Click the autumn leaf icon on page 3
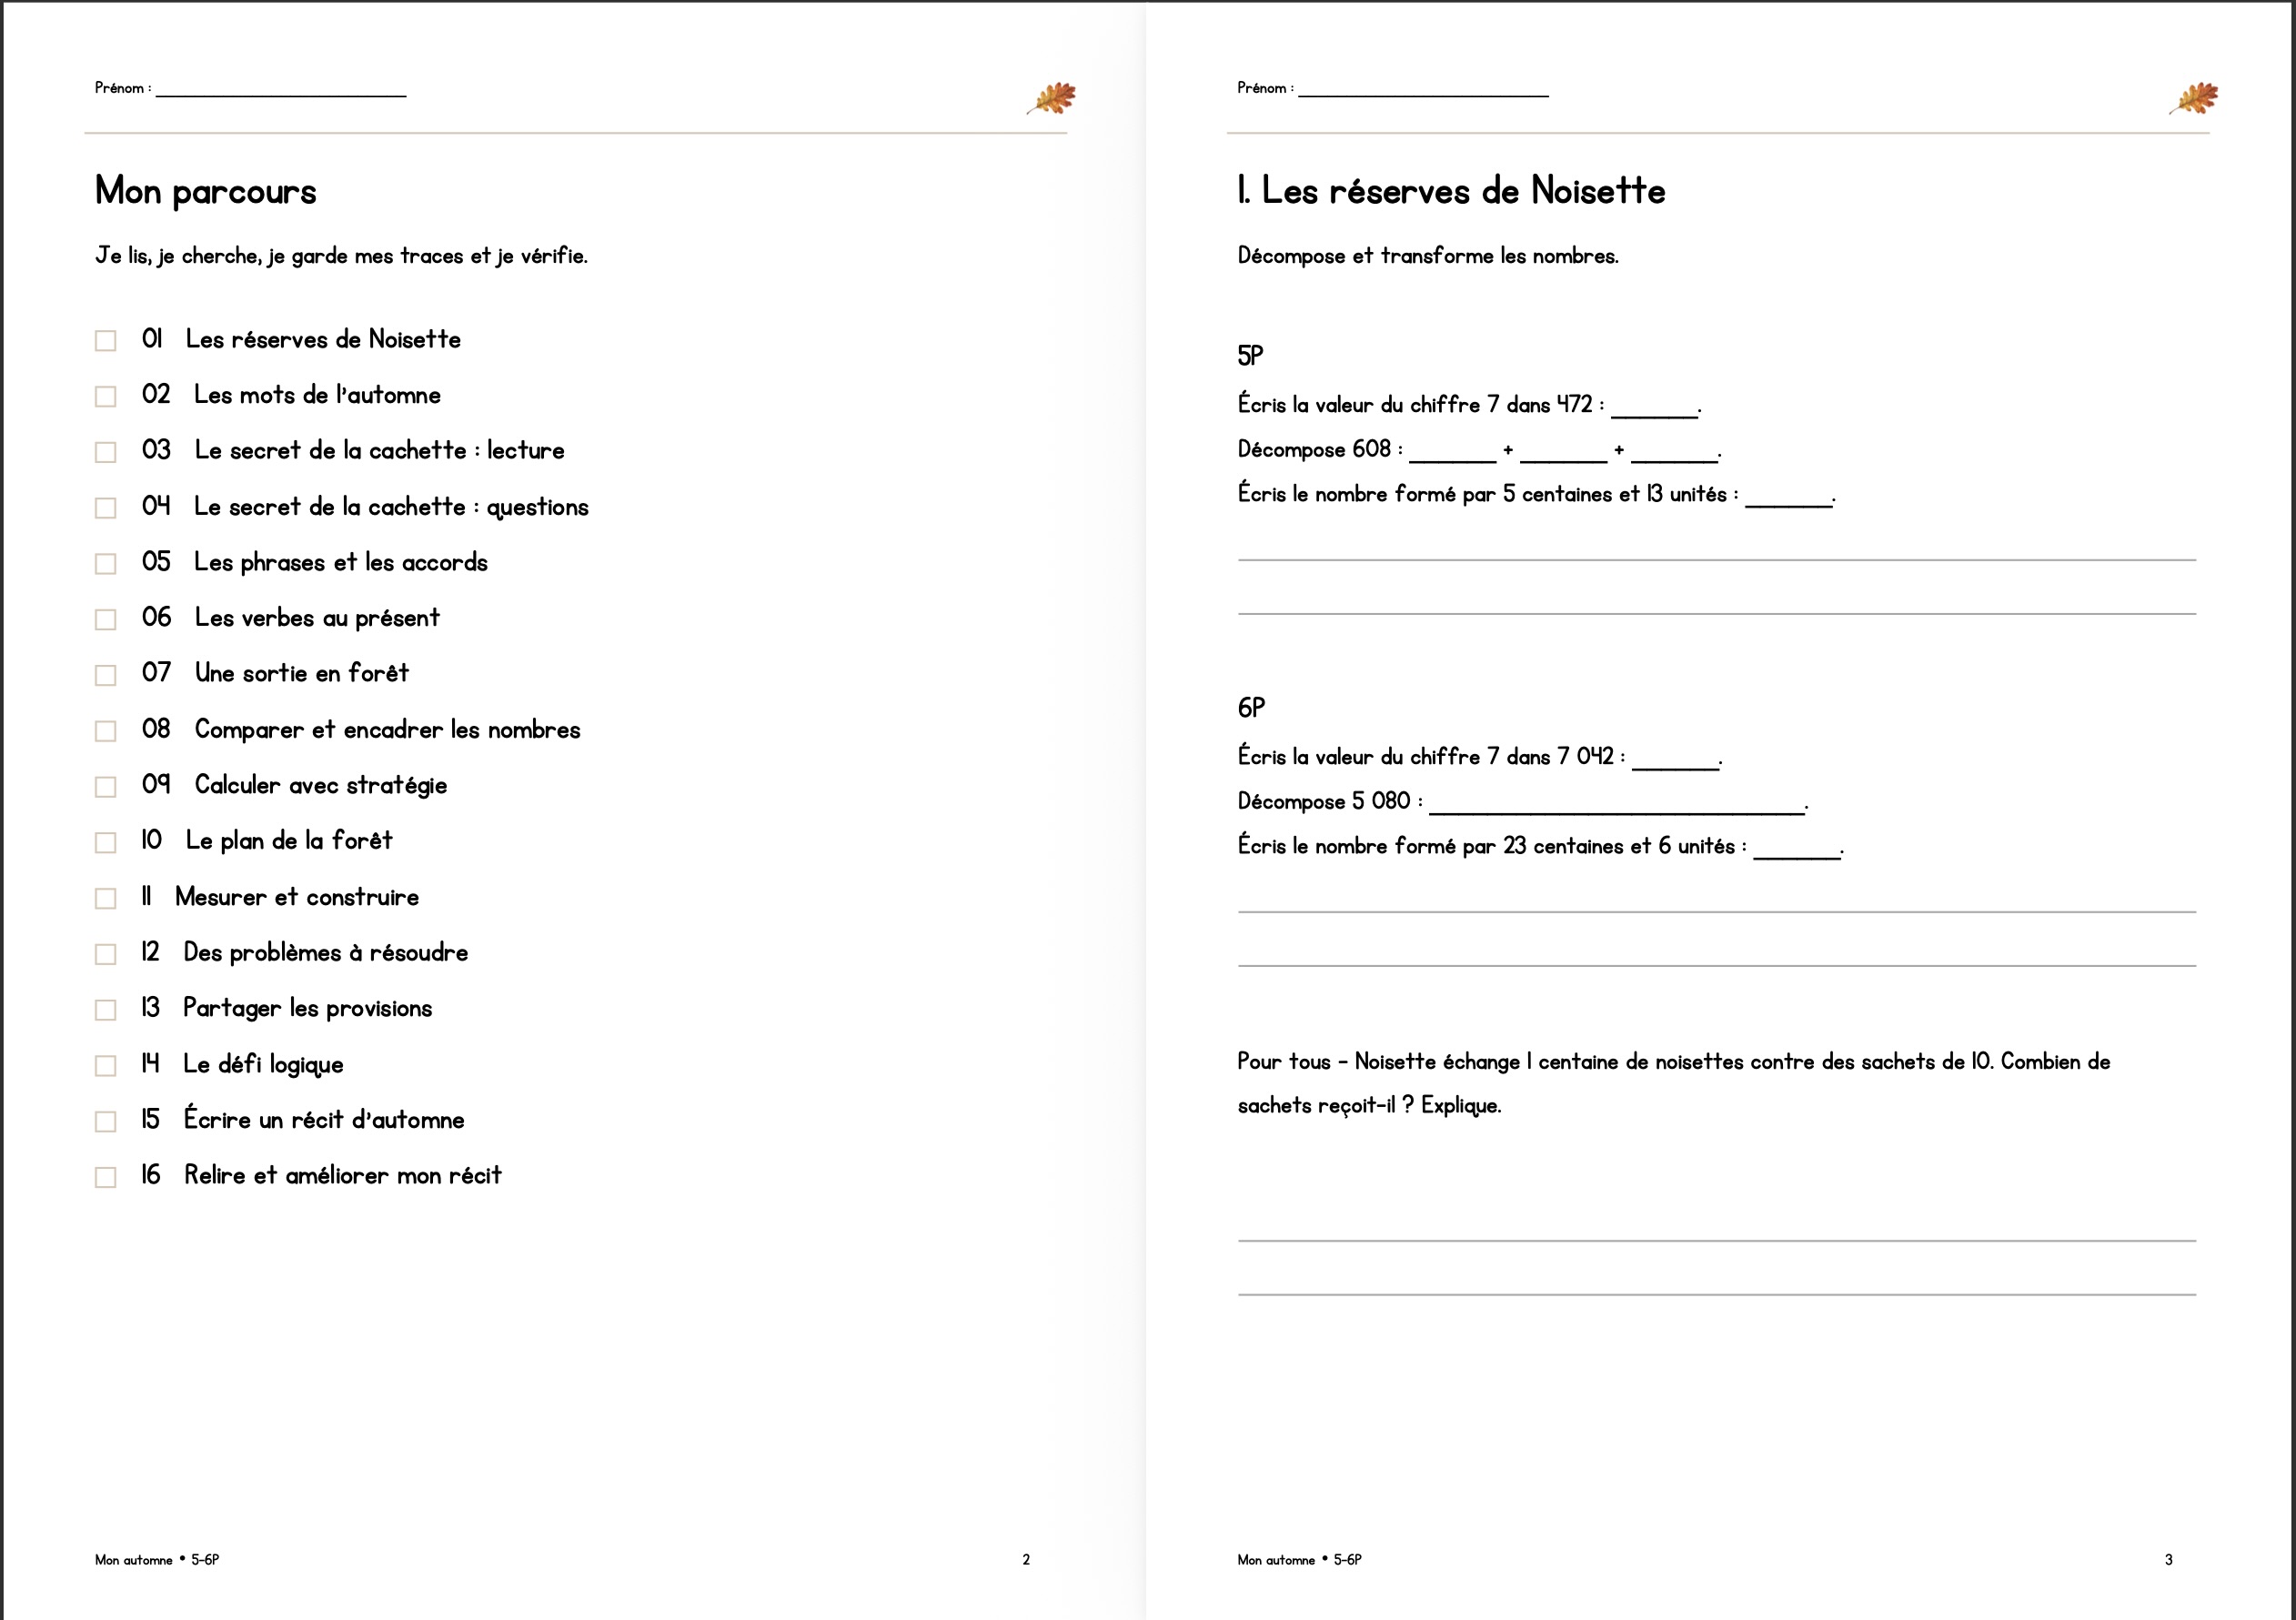Viewport: 2296px width, 1620px height. (2194, 98)
